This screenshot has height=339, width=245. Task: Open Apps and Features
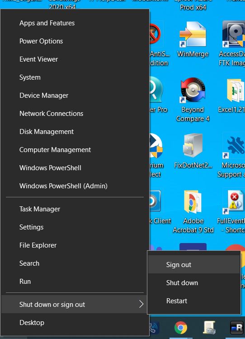pos(75,23)
